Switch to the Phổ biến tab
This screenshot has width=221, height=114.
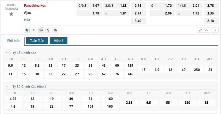[x=14, y=41]
